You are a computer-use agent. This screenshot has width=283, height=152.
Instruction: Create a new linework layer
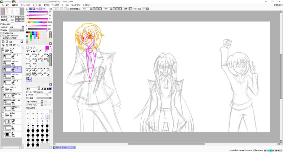click(x=7, y=42)
